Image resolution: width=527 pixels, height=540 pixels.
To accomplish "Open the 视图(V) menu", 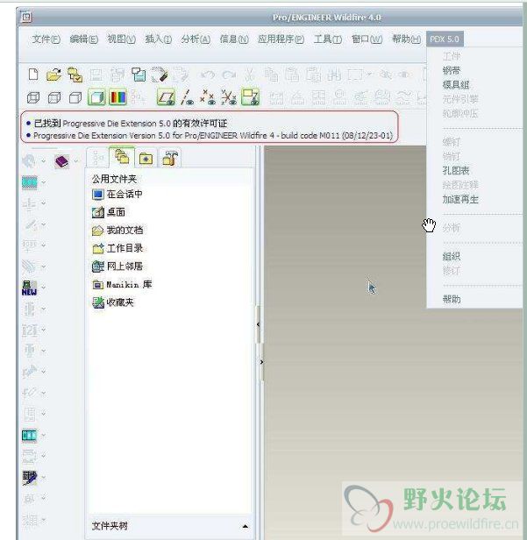I will (121, 39).
